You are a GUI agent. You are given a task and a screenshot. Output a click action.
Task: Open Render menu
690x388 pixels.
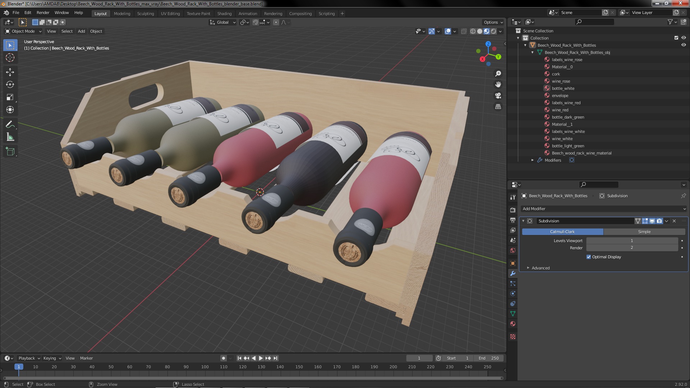click(x=43, y=13)
